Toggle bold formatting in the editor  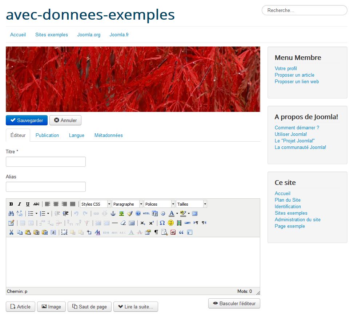[x=11, y=204]
